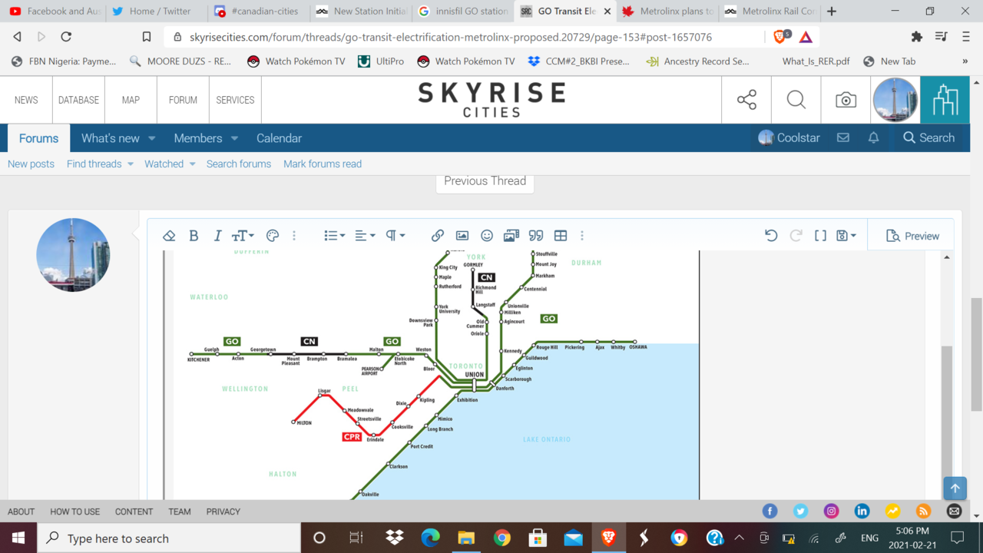
Task: Toggle bold formatting in the editor
Action: pos(194,236)
